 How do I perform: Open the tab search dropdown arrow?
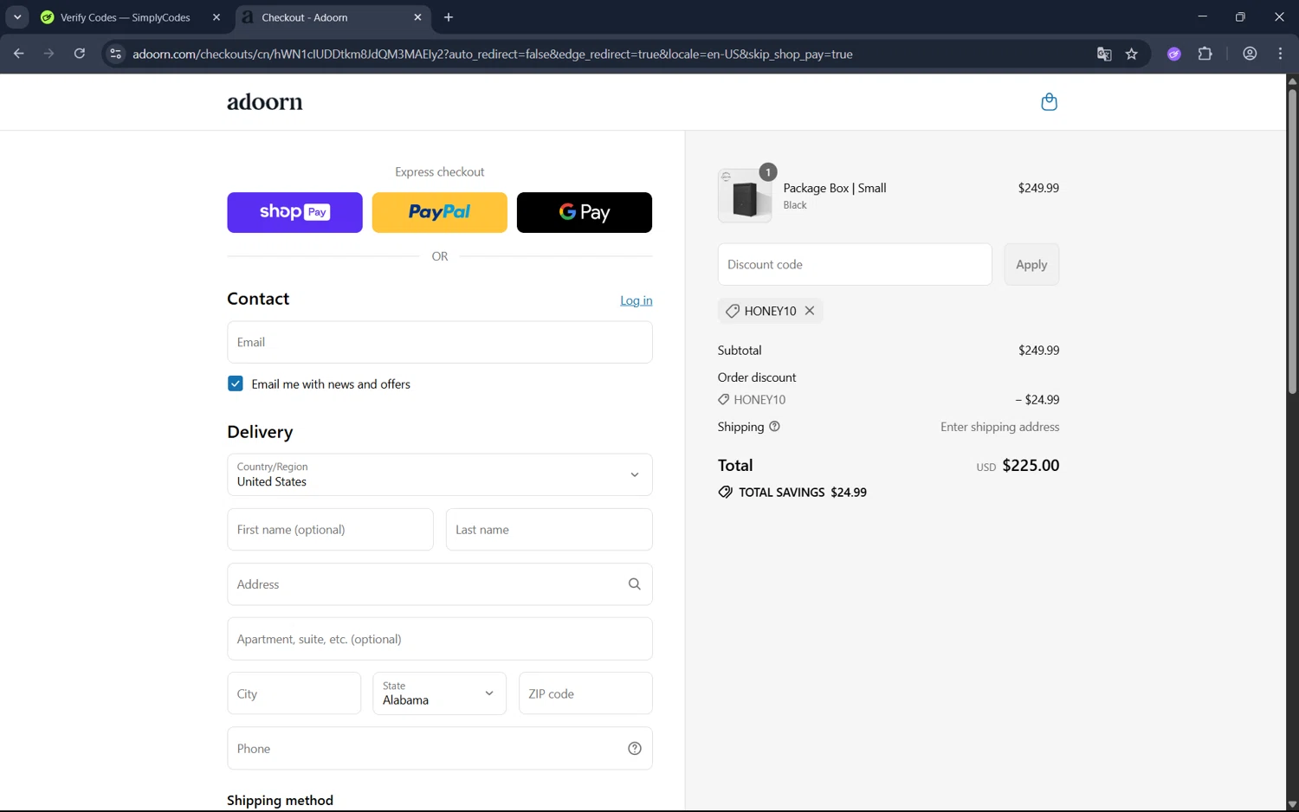17,17
